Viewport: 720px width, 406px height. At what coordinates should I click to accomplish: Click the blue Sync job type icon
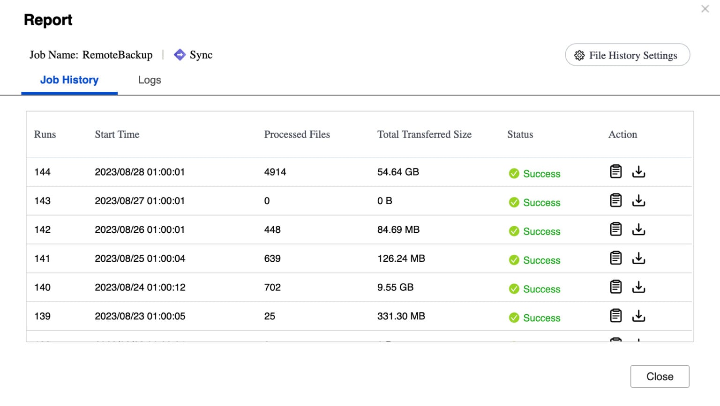pyautogui.click(x=180, y=55)
